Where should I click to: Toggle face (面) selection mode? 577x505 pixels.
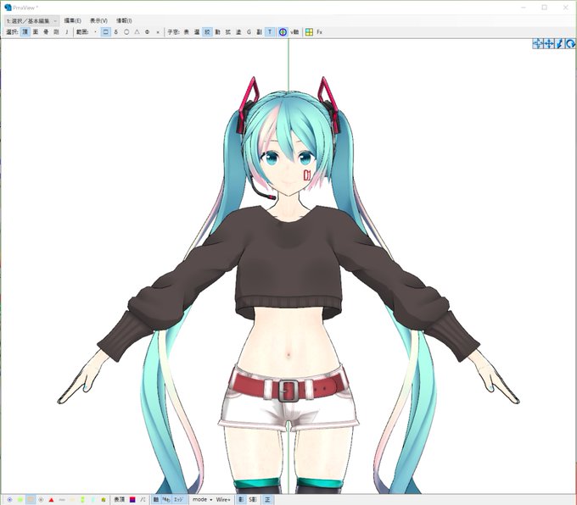[x=36, y=32]
